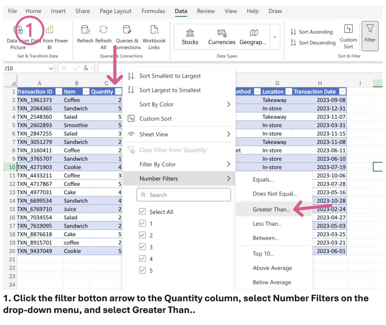
Task: Click the Refresh All icon
Action: click(x=103, y=30)
